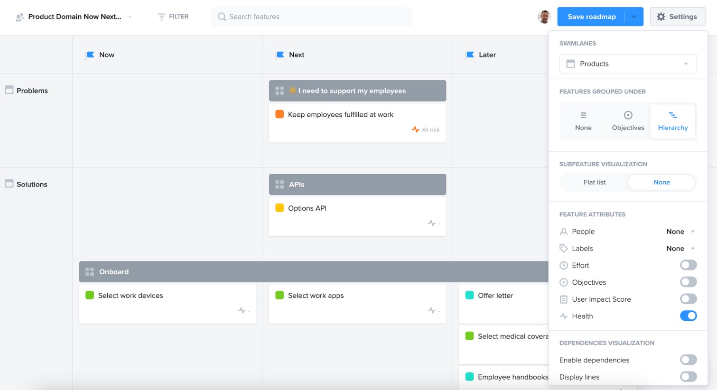Click the Labels tag icon

coord(564,249)
